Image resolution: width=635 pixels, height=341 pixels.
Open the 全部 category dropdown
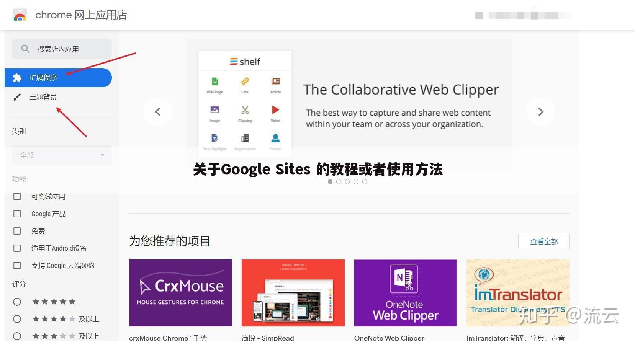(x=62, y=155)
